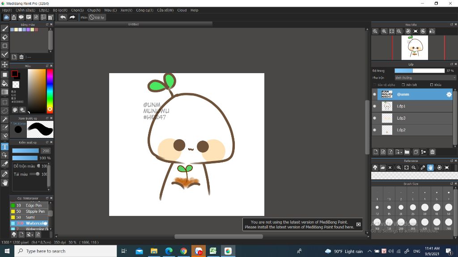This screenshot has width=458, height=257.
Task: Close the update notification popup
Action: [358, 224]
